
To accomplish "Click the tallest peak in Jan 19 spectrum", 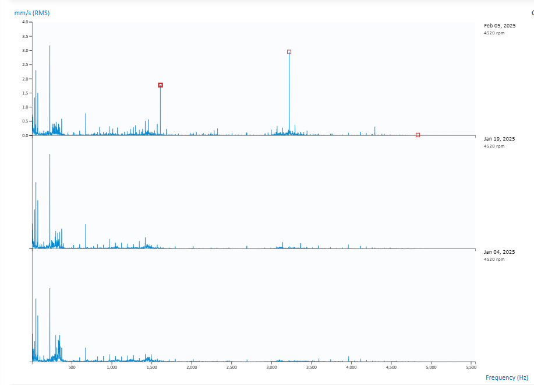I will click(49, 155).
